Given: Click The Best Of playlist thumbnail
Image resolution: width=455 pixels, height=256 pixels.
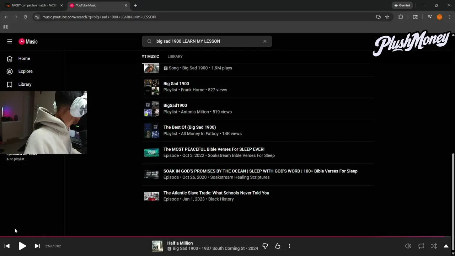Looking at the screenshot, I should pos(151,130).
